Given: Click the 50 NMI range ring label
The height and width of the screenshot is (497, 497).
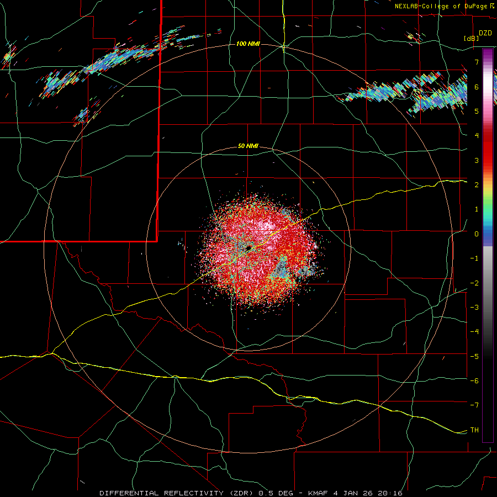Looking at the screenshot, I should (248, 146).
